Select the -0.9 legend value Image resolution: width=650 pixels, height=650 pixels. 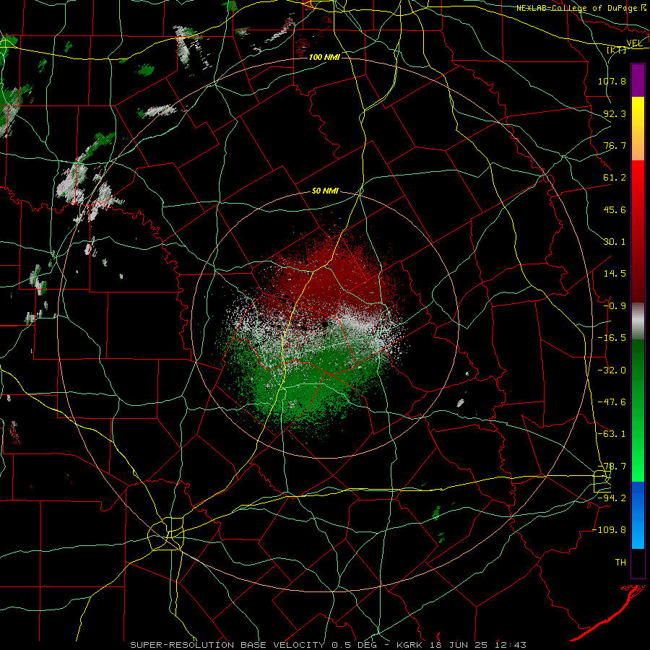(x=615, y=306)
